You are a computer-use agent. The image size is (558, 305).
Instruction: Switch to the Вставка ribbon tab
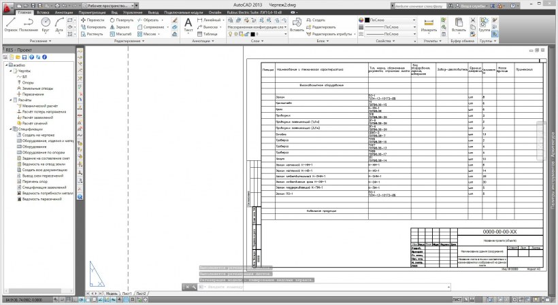[x=44, y=12]
